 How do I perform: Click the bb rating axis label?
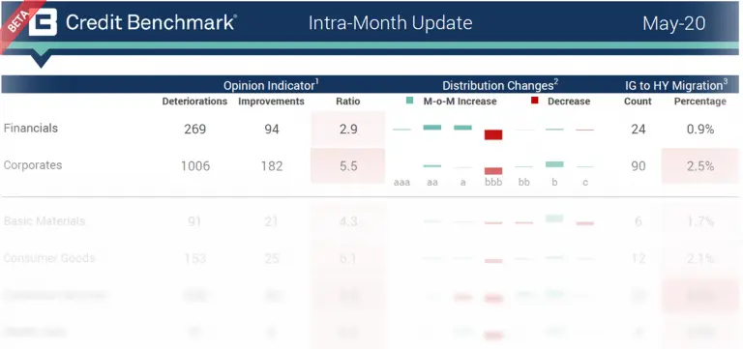click(524, 183)
